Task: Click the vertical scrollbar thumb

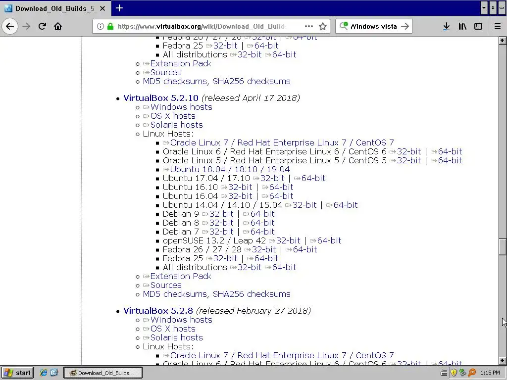Action: 503,247
